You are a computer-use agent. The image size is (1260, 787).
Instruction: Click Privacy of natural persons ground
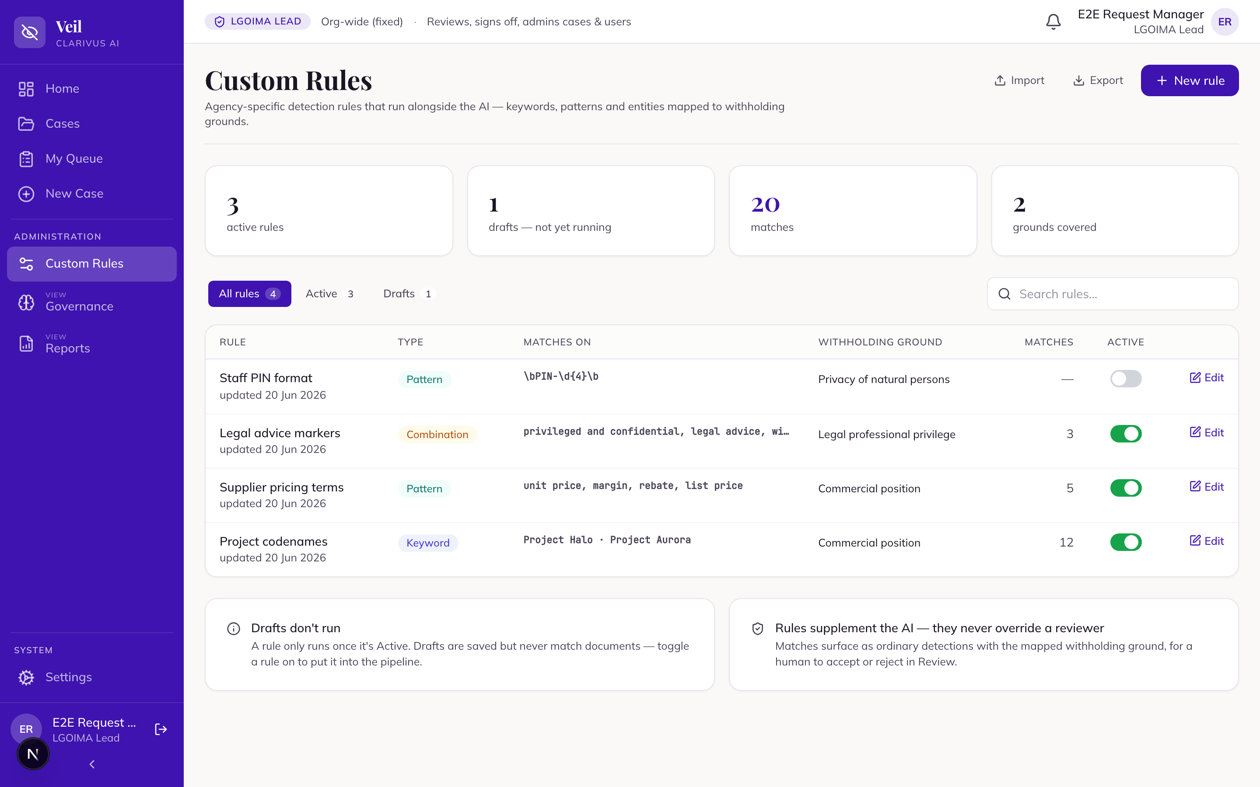pyautogui.click(x=884, y=380)
